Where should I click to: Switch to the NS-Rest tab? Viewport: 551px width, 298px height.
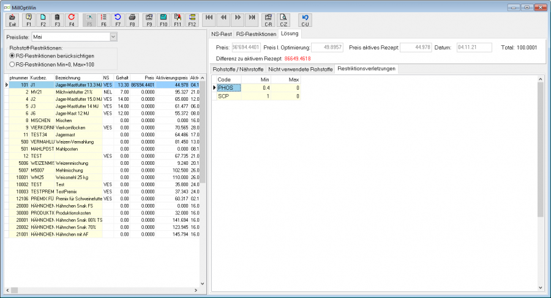222,34
